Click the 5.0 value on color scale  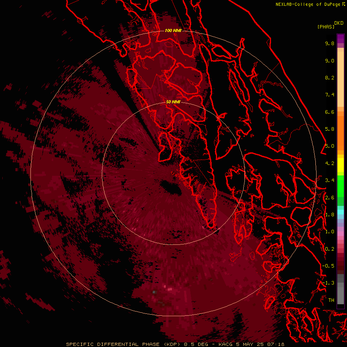click(x=330, y=146)
